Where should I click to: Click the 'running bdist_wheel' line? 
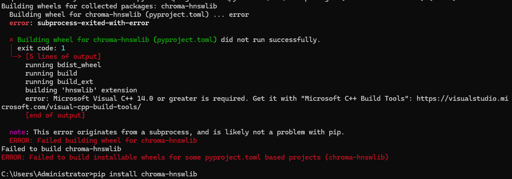click(x=63, y=65)
